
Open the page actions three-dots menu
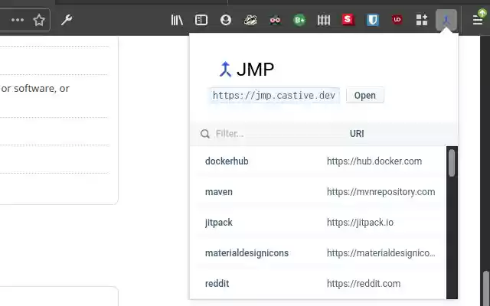[18, 20]
